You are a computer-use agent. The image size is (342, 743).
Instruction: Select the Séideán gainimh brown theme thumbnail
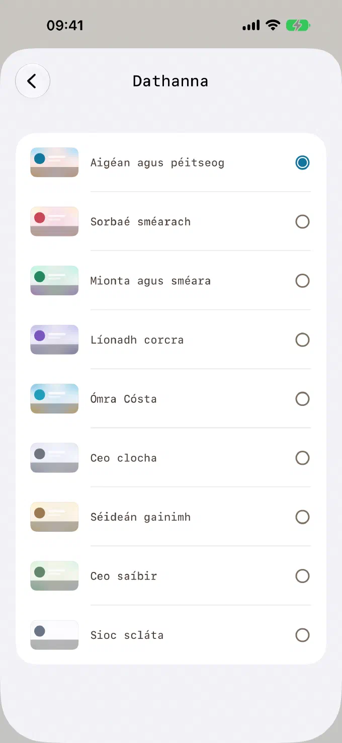tap(54, 517)
